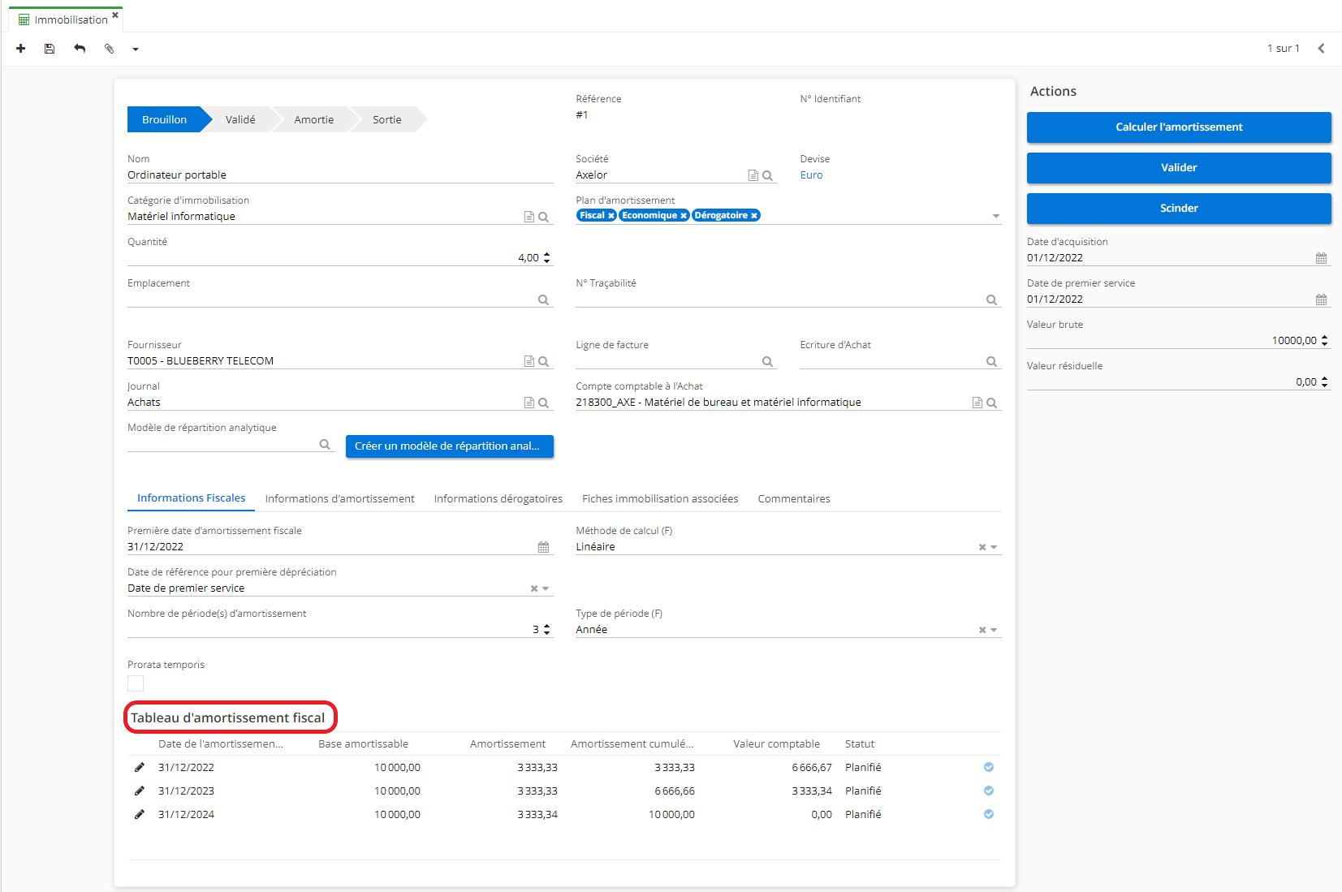Screen dimensions: 1342x892
Task: Click the check icon on 31/12/2023 row
Action: [989, 791]
